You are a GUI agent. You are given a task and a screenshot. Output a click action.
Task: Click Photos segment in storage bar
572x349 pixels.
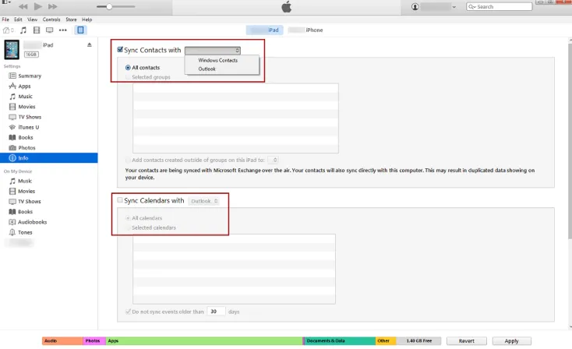point(94,340)
